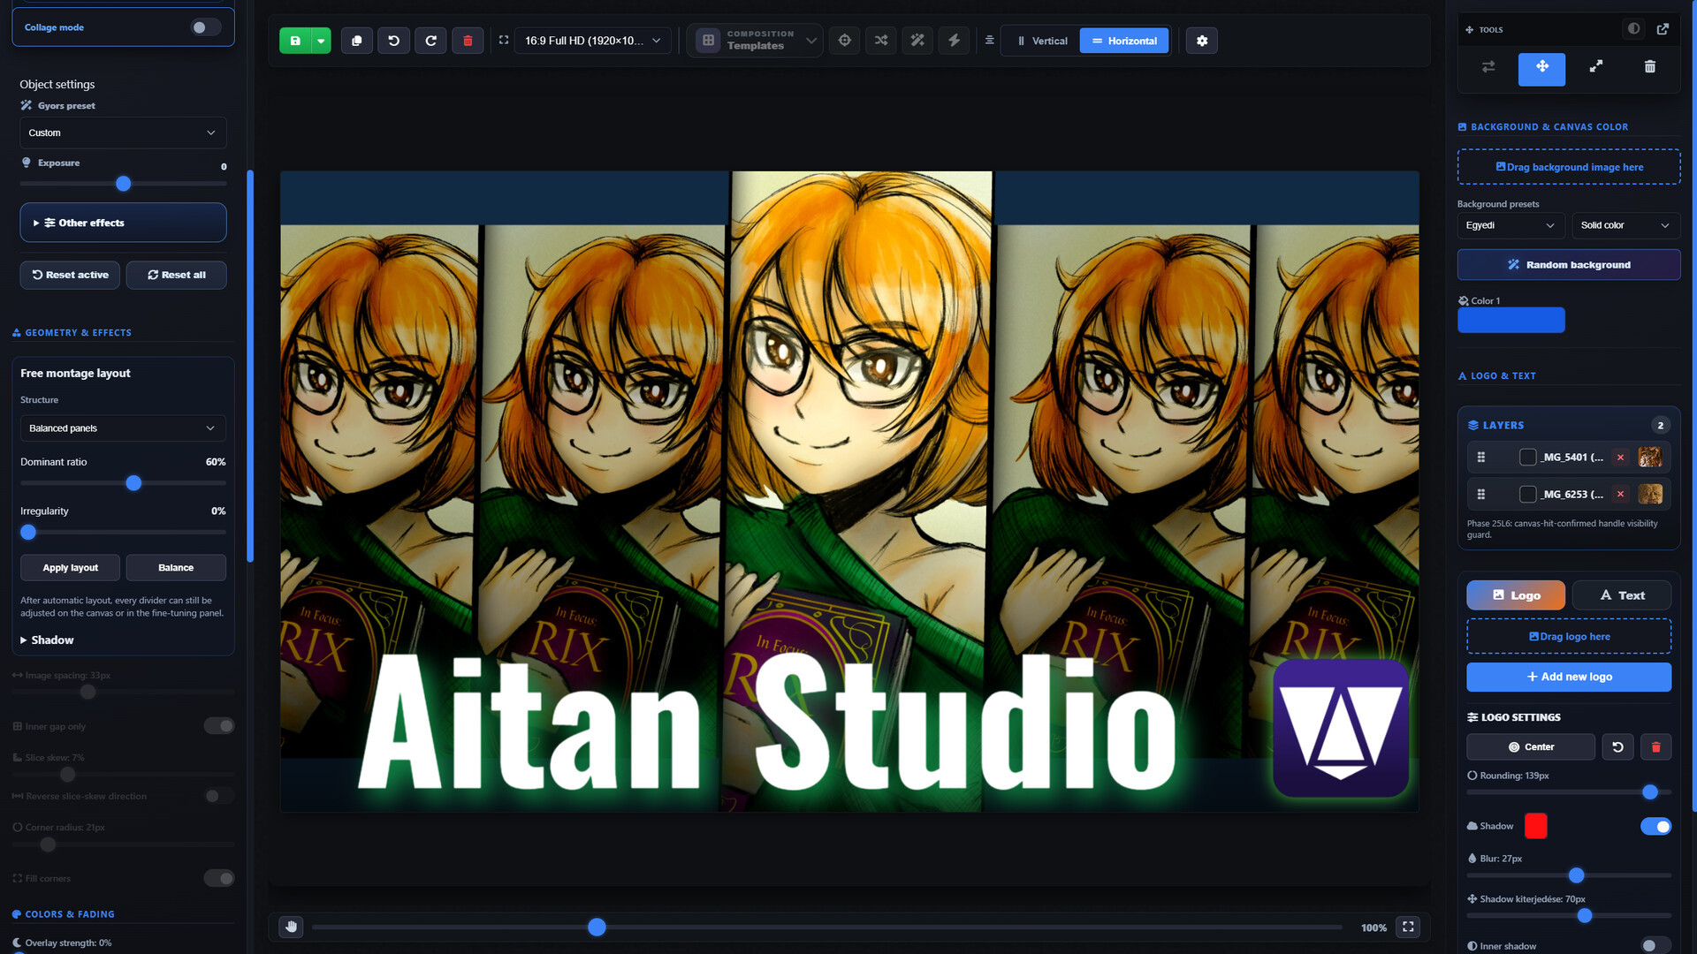Viewport: 1697px width, 954px height.
Task: Toggle the logo Shadow switch
Action: 1655,827
